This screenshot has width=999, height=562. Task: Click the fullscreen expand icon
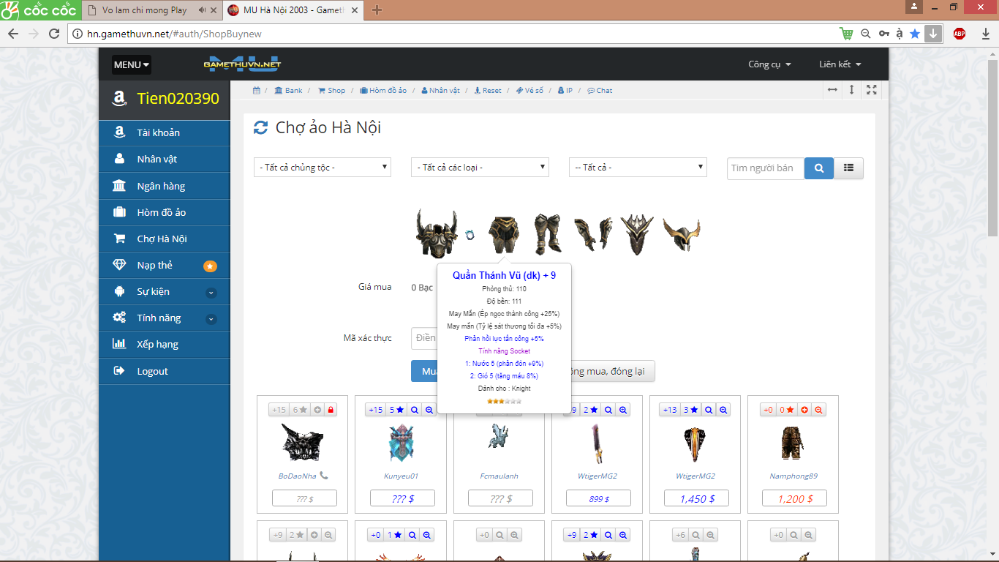[x=872, y=89]
